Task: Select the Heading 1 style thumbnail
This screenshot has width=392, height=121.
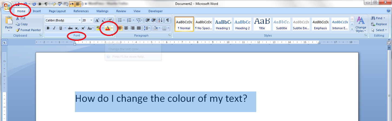Action: [223, 24]
